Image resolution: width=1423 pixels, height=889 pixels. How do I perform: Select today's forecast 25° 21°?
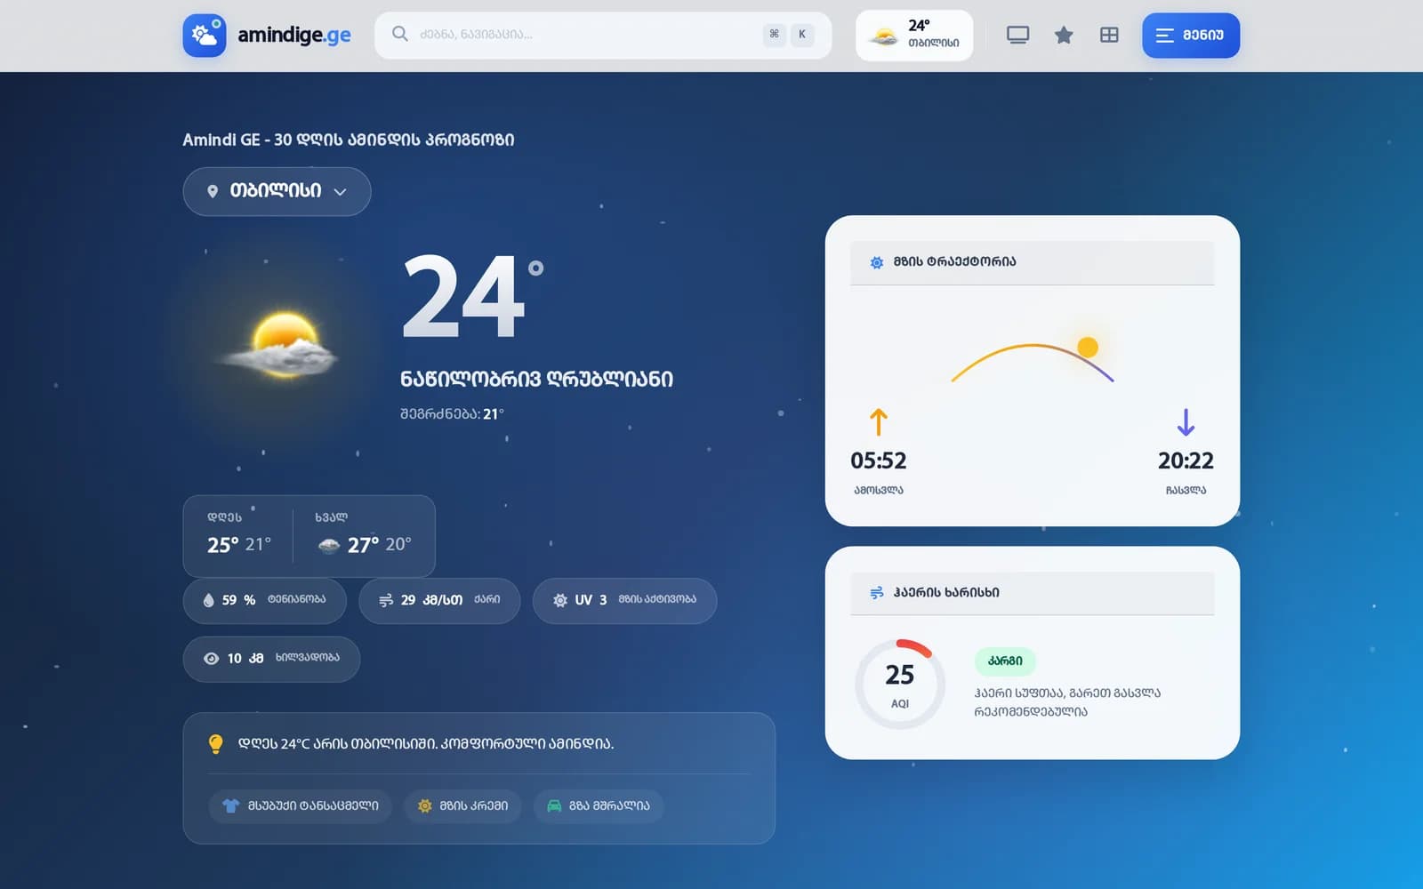point(238,535)
